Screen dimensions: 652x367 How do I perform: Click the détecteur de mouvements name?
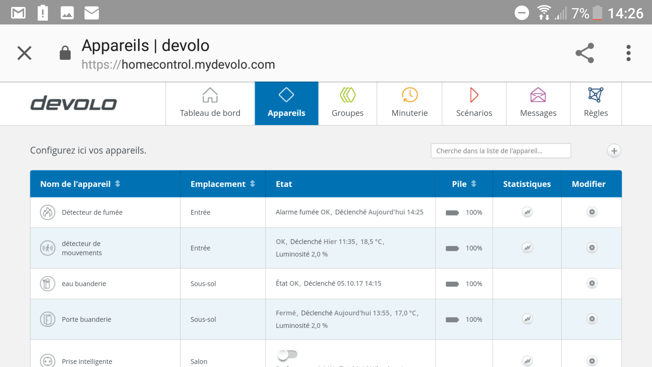tap(81, 248)
